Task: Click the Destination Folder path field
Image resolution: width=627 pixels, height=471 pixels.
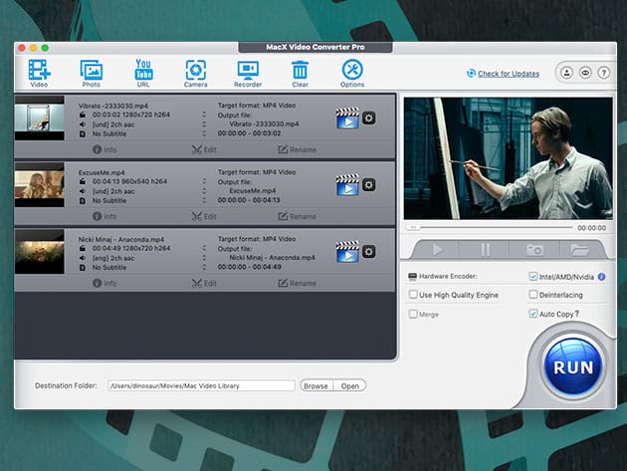Action: [201, 385]
